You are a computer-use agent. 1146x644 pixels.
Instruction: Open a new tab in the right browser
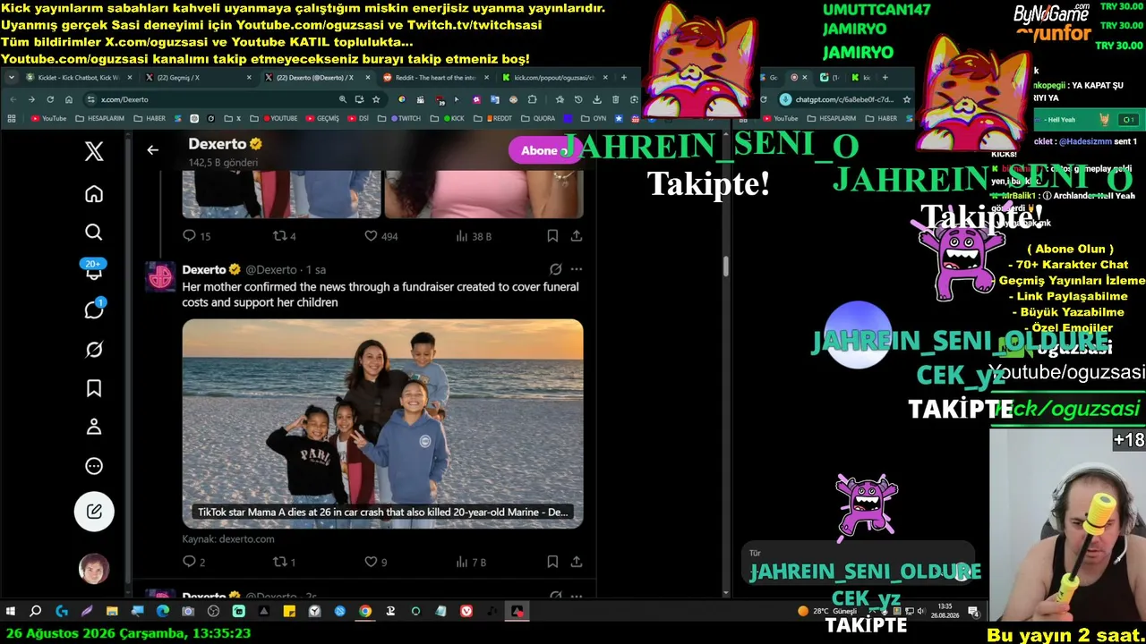pos(885,78)
